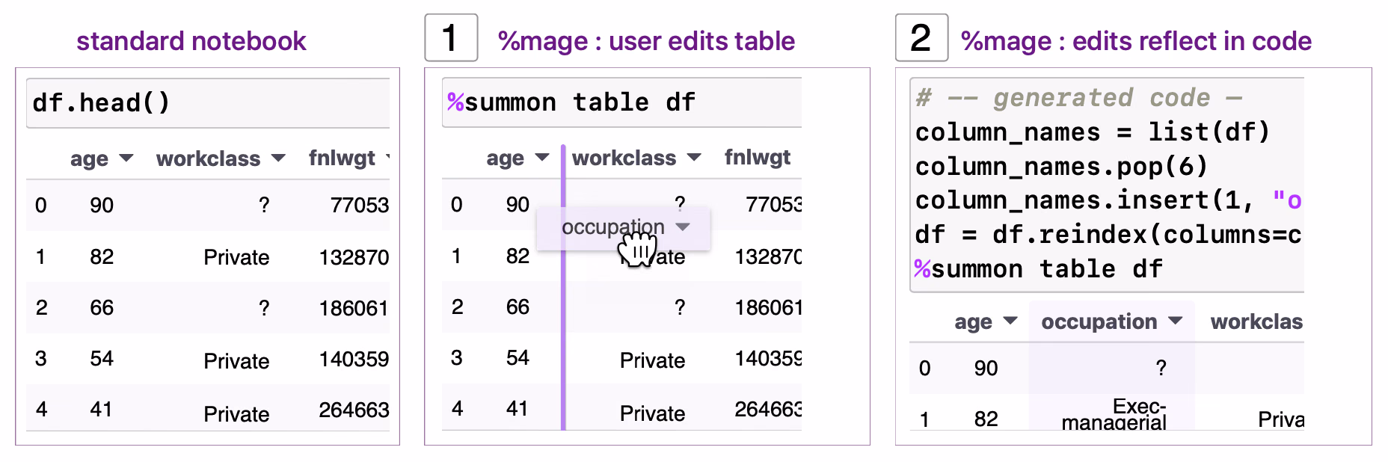1388x462 pixels.
Task: Select row index 4 in standard notebook table
Action: 42,410
